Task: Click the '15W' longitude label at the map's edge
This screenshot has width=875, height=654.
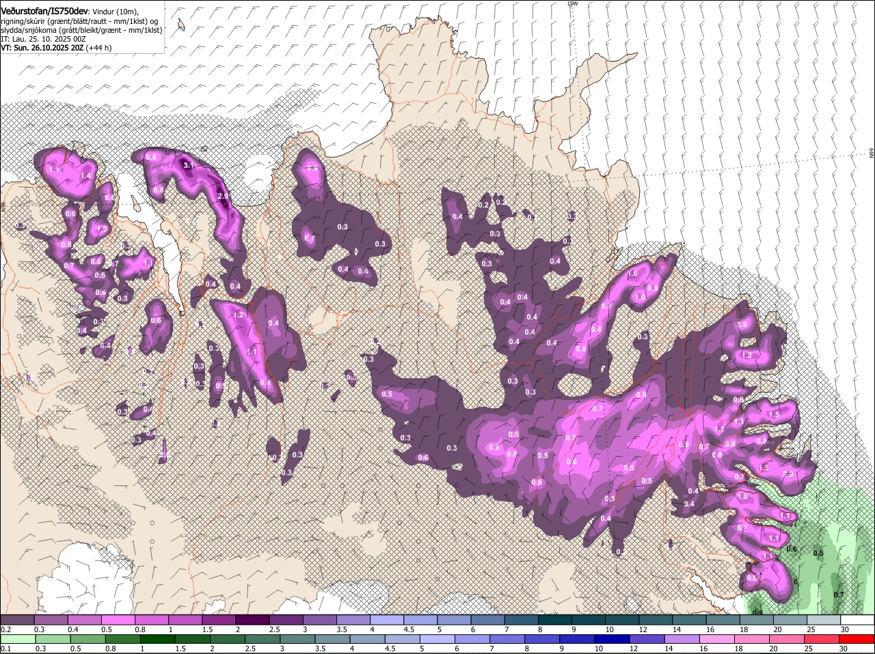Action: click(572, 3)
